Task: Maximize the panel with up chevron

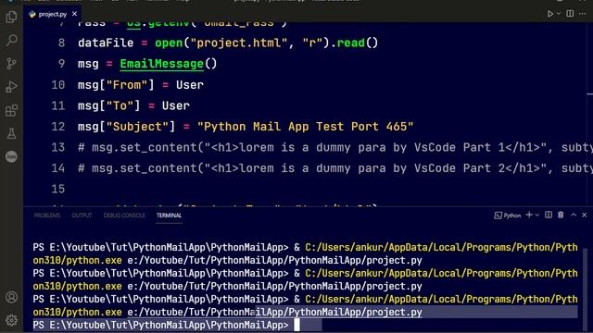Action: point(574,215)
